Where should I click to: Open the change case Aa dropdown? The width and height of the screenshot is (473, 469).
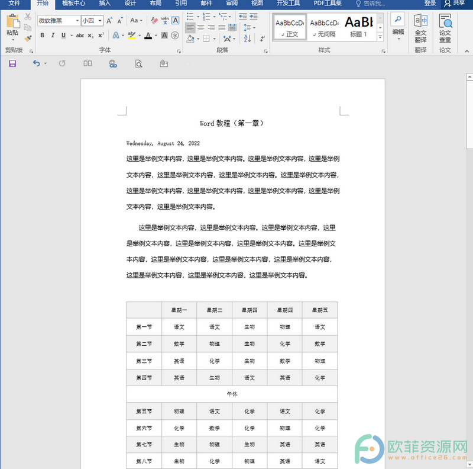click(136, 21)
